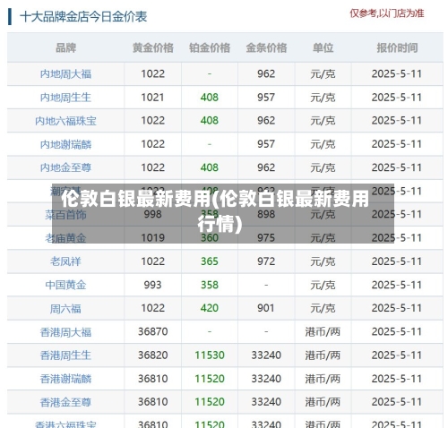The image size is (448, 428).
Task: Select date 2025-5-11 in 内地周大福 row
Action: click(397, 73)
